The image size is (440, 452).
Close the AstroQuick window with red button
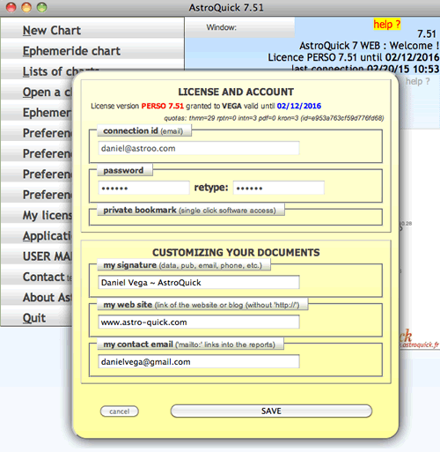[11, 7]
